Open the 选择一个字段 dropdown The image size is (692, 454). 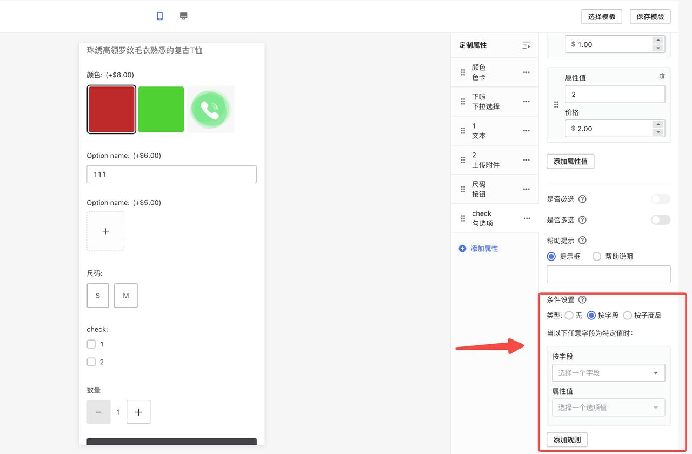pyautogui.click(x=609, y=373)
